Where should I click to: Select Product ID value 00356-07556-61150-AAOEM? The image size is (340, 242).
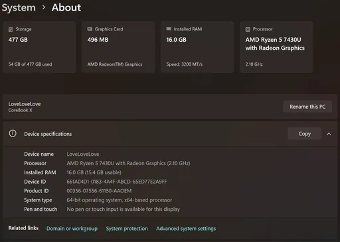[x=99, y=191]
